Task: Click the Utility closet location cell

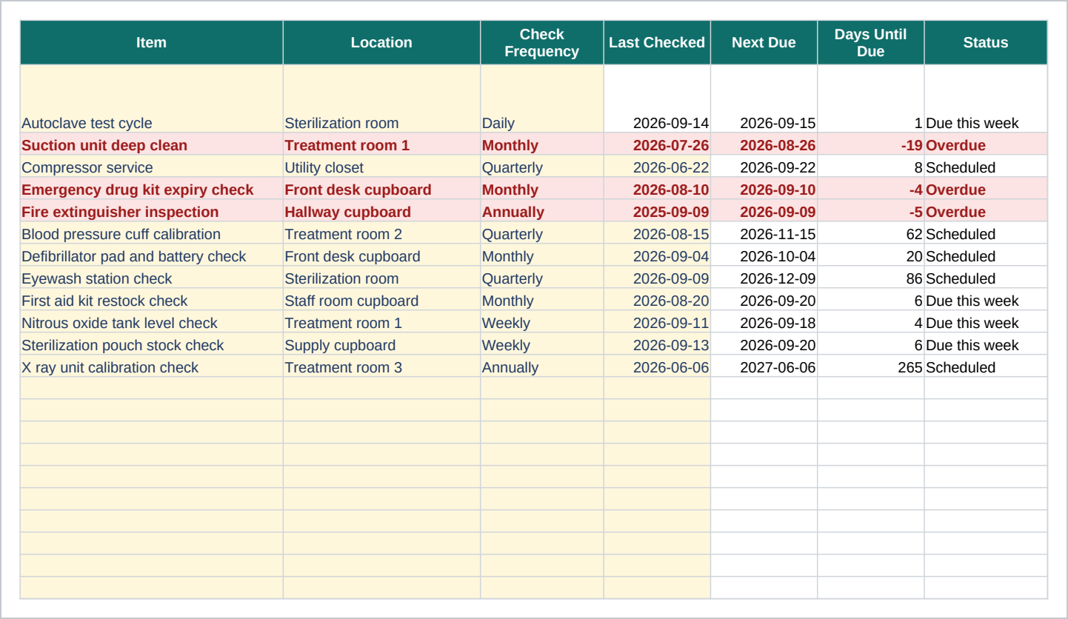Action: tap(381, 167)
